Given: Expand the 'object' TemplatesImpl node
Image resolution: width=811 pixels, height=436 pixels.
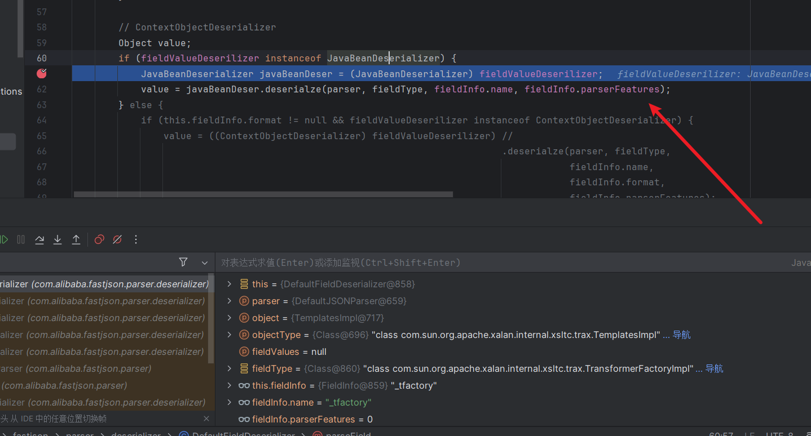Looking at the screenshot, I should pos(229,318).
